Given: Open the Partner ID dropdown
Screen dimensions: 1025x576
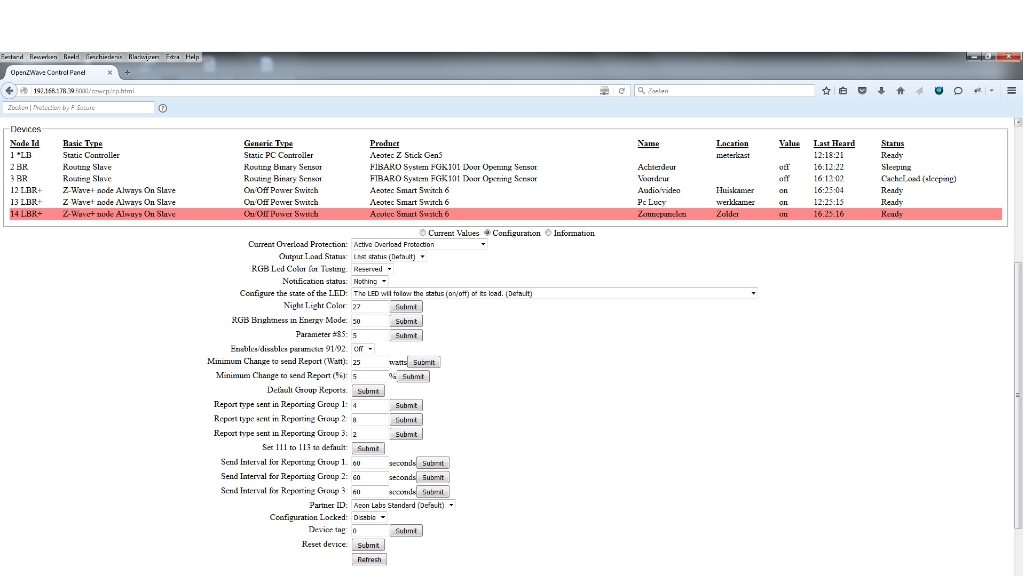Looking at the screenshot, I should click(403, 506).
